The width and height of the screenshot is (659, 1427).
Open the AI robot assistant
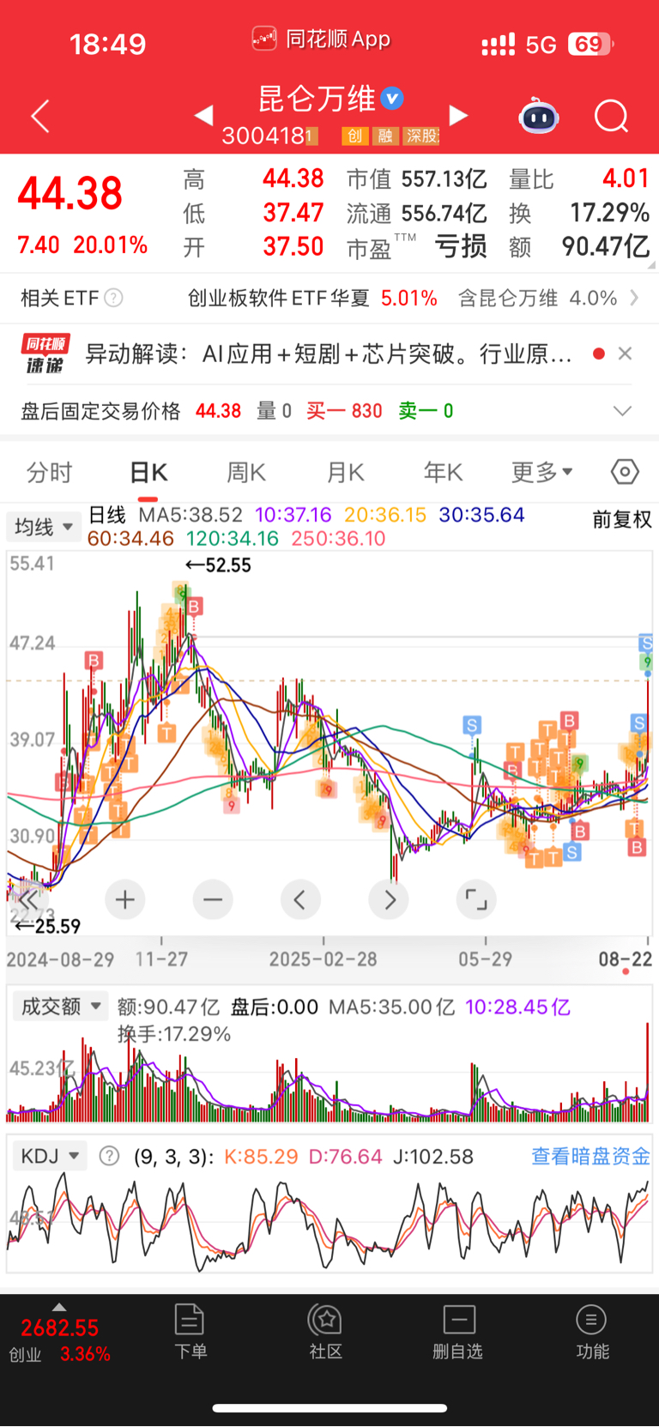539,116
